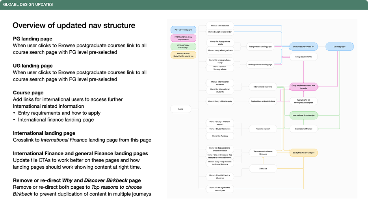Click the 'Remove or re-direct both pages' paragraph
Image resolution: width=368 pixels, height=206 pixels.
[82, 191]
